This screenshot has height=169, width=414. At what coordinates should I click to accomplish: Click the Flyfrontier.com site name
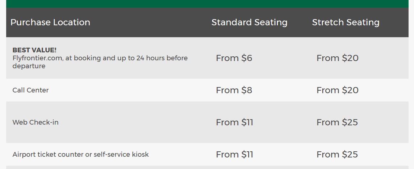pos(38,58)
